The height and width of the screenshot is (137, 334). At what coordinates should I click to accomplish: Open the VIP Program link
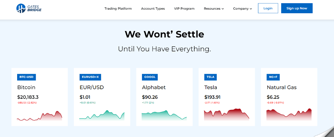pos(184,9)
